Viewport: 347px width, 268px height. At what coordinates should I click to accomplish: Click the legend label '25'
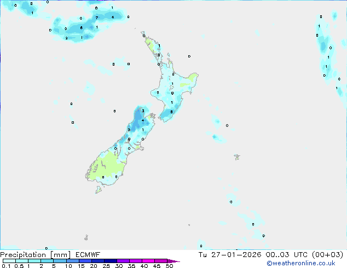pyautogui.click(x=106, y=266)
